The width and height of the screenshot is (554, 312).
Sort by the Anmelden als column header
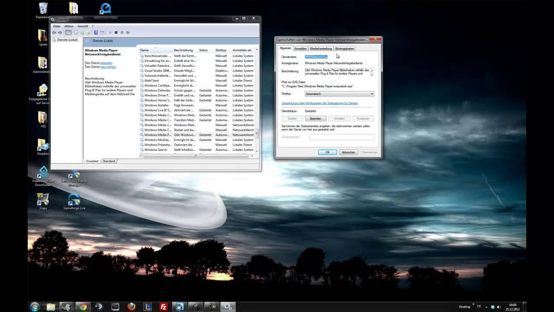(x=243, y=50)
